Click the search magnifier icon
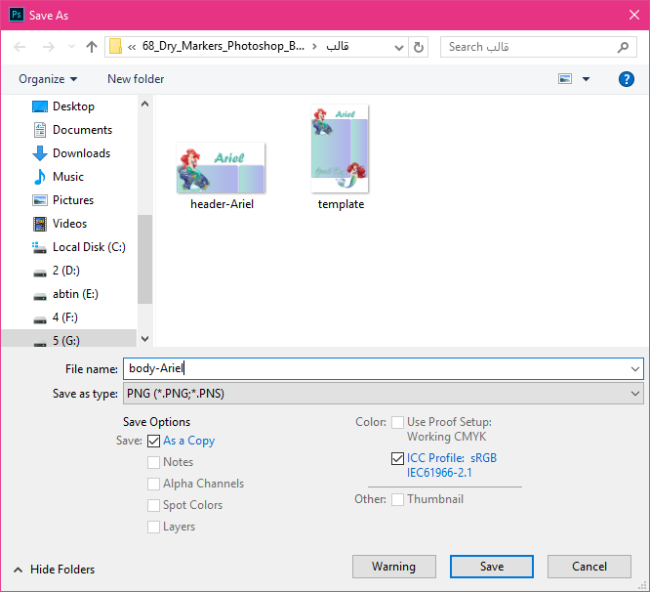This screenshot has height=592, width=650. click(x=623, y=47)
